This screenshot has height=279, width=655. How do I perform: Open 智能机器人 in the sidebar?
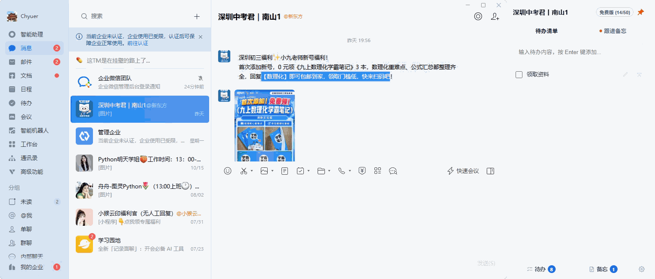tap(34, 130)
